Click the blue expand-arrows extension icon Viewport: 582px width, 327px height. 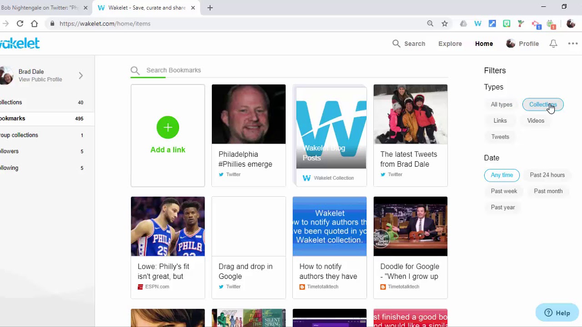click(x=492, y=24)
